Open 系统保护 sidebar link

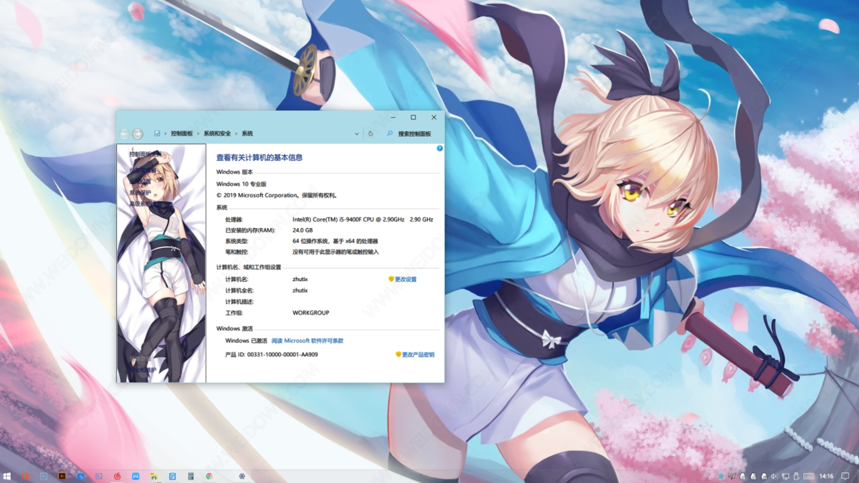(140, 193)
